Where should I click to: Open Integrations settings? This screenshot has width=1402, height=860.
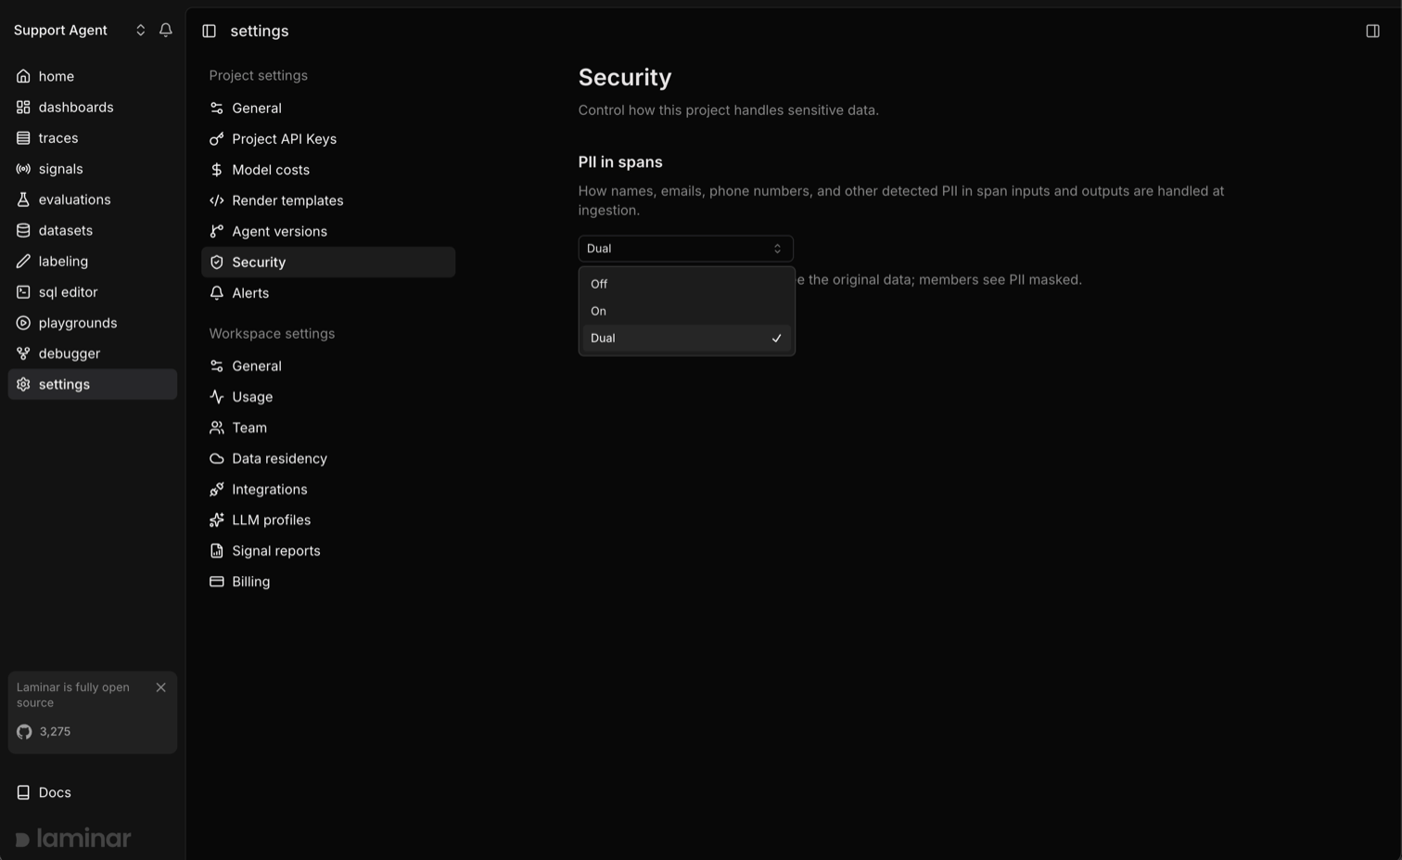[328, 489]
